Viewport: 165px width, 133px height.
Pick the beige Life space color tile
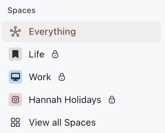15,54
